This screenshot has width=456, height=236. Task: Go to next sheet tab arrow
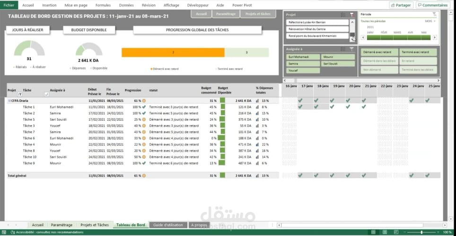16,225
